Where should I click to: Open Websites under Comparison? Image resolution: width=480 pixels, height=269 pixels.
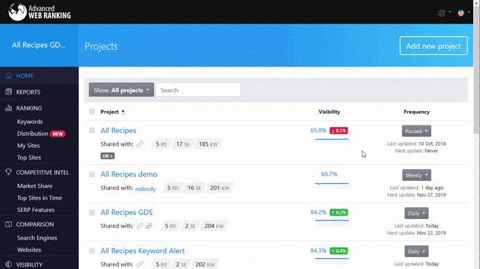pyautogui.click(x=29, y=250)
